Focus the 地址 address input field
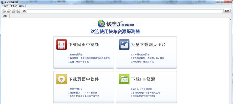This screenshot has height=104, width=233. tap(125, 11)
